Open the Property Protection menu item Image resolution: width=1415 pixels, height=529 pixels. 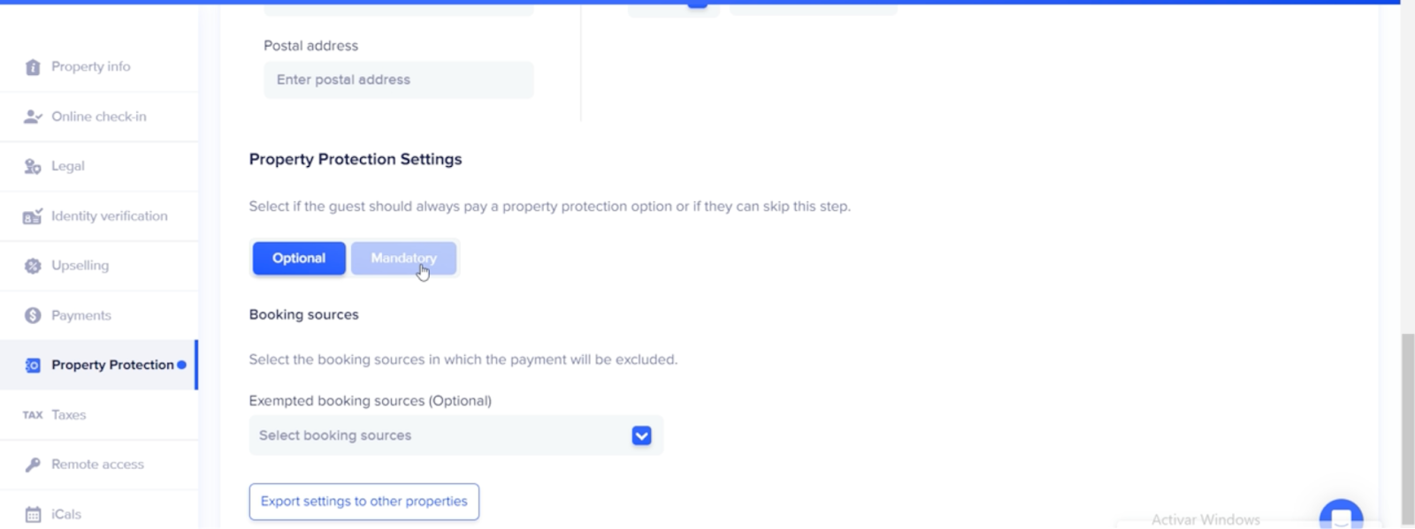pos(112,365)
